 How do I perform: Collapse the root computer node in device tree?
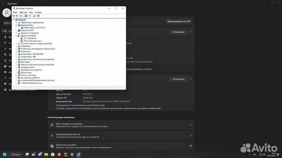pyautogui.click(x=13, y=20)
